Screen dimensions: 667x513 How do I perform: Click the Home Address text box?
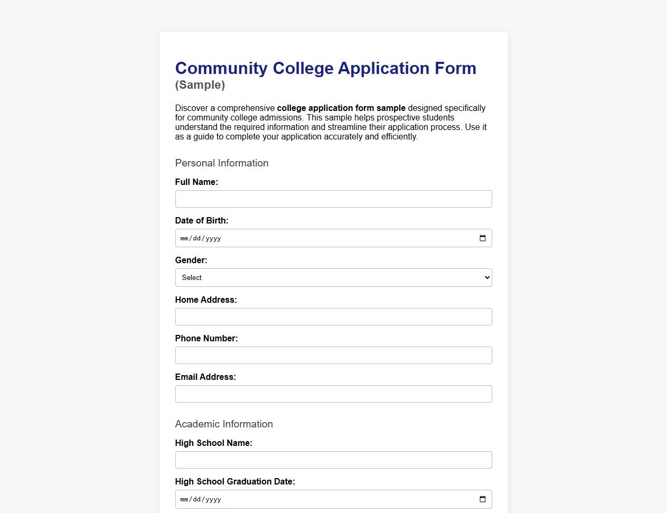(333, 316)
